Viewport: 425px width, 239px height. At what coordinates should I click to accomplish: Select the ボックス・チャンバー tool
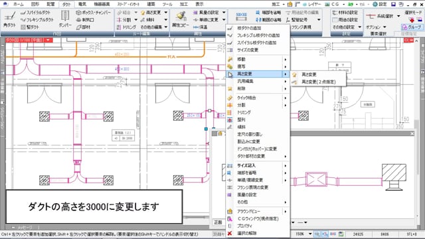tap(93, 13)
